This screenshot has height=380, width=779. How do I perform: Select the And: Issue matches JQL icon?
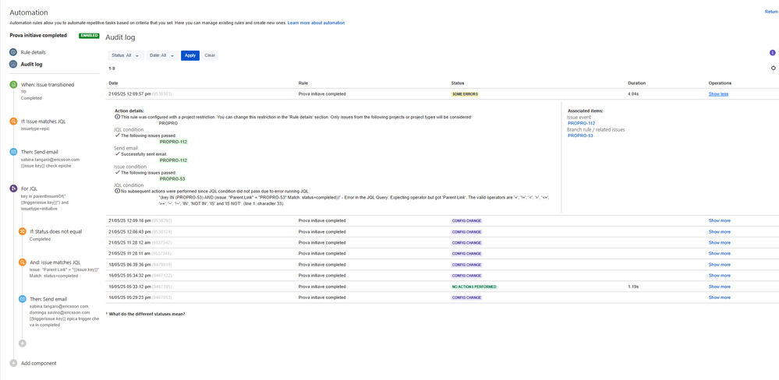tap(23, 262)
